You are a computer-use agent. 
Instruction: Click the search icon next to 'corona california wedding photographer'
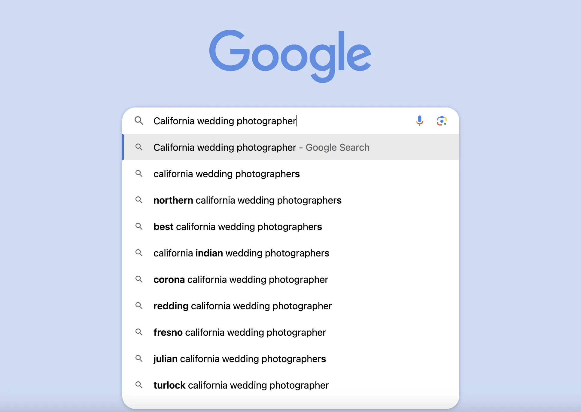139,279
